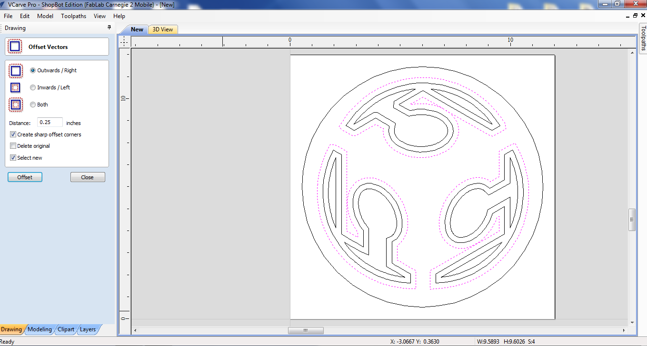Open the View menu

[x=100, y=16]
